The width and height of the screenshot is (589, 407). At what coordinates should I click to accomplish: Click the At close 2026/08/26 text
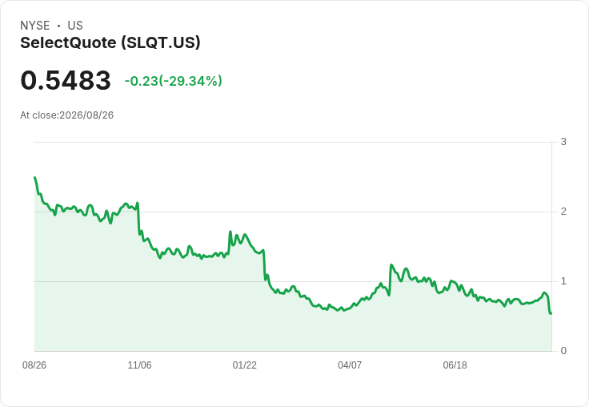click(67, 115)
